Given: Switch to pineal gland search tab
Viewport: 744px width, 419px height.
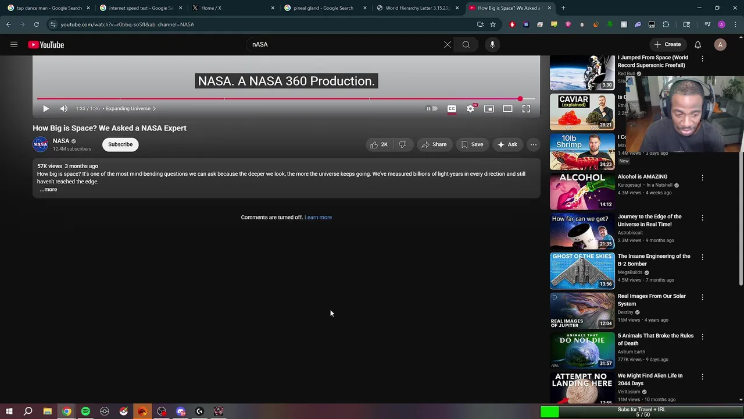Looking at the screenshot, I should [x=325, y=8].
